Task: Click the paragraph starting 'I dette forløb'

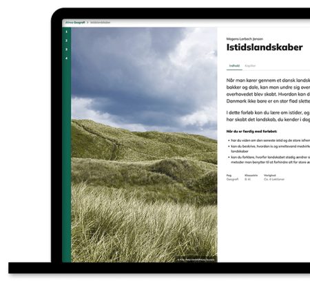Action: pos(268,116)
